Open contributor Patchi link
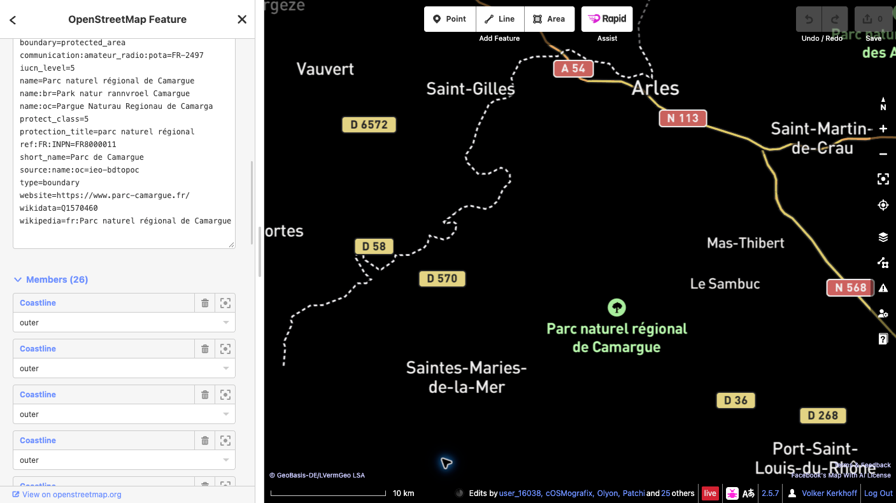This screenshot has height=503, width=896. tap(633, 493)
